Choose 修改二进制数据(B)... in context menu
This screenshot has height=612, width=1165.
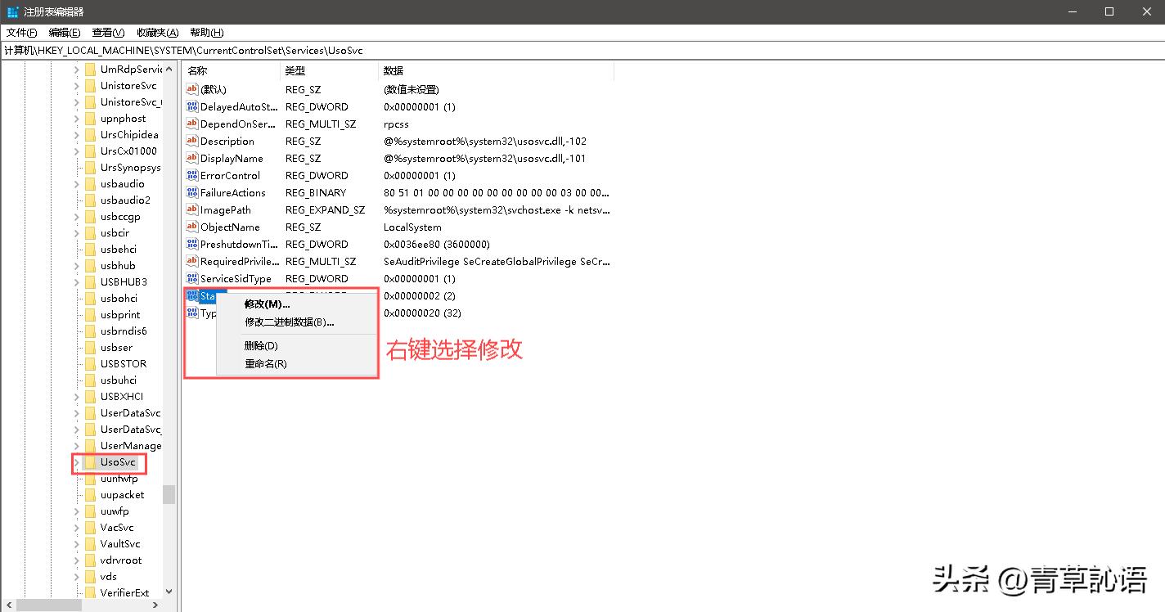(296, 322)
